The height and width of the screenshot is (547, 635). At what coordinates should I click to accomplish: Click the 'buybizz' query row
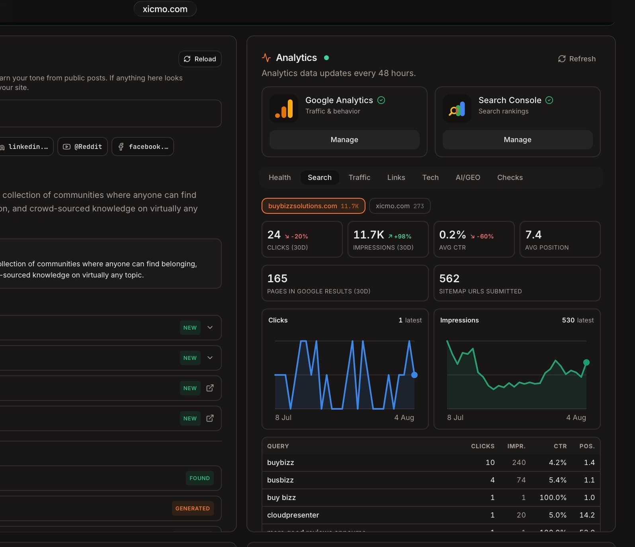pyautogui.click(x=431, y=463)
